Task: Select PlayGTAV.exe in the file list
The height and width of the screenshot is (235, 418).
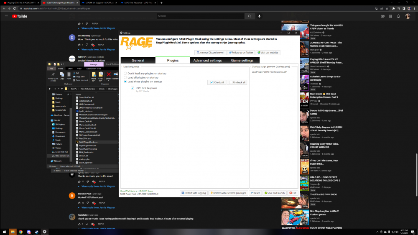Action: (x=84, y=138)
